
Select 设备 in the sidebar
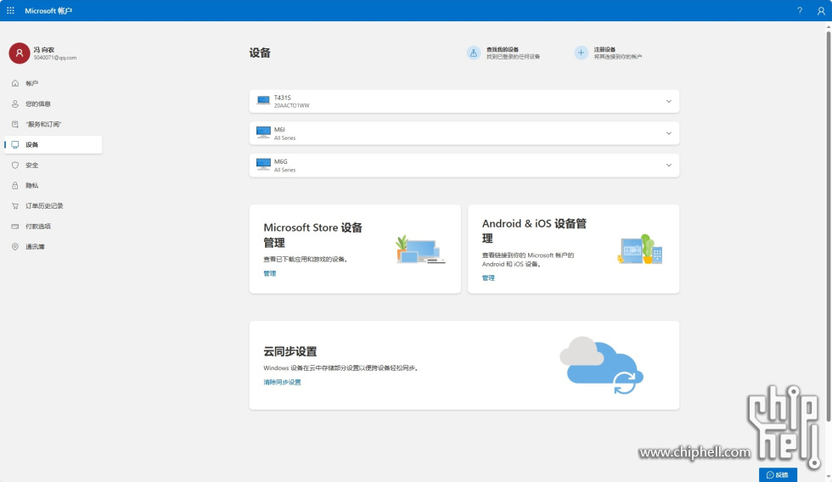click(x=53, y=145)
